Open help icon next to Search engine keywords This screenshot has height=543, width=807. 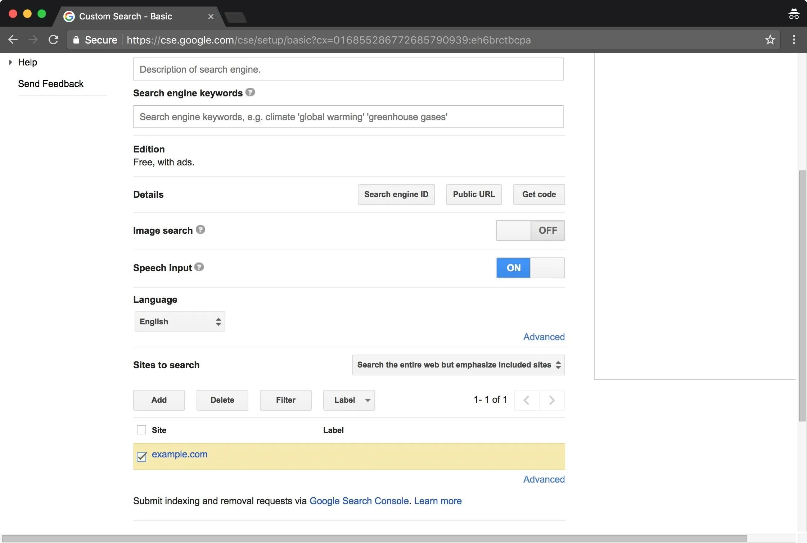coord(250,92)
